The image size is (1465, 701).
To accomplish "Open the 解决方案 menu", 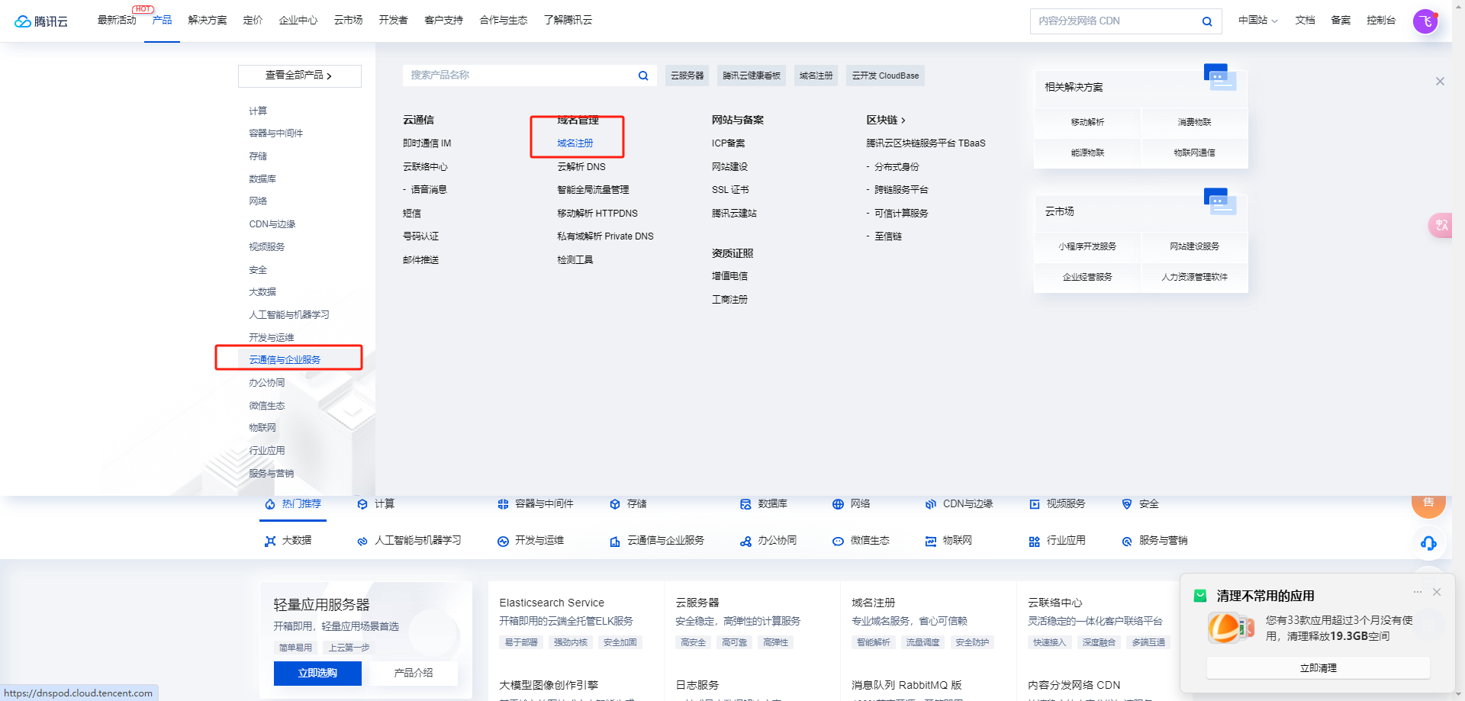I will 208,20.
